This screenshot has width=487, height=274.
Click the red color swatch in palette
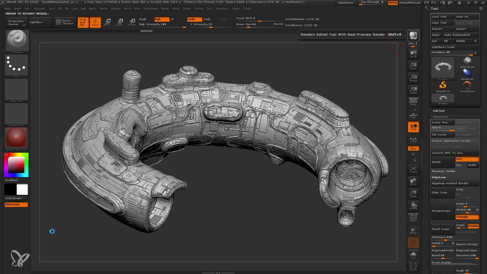(x=6, y=155)
